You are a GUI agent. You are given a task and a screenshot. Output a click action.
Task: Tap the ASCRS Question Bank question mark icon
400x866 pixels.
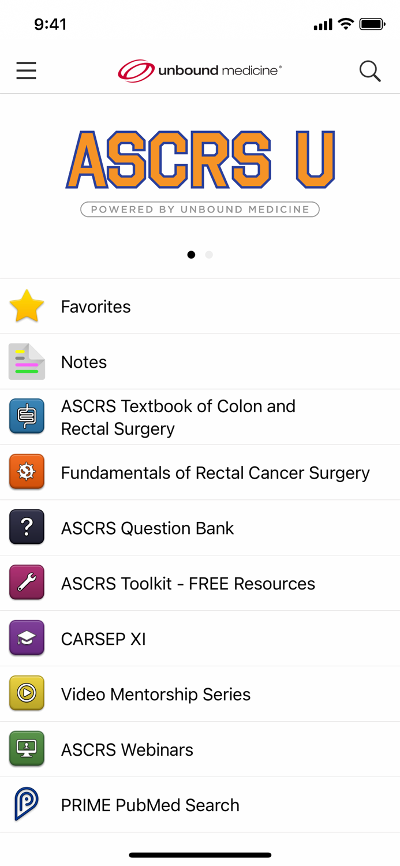point(25,527)
